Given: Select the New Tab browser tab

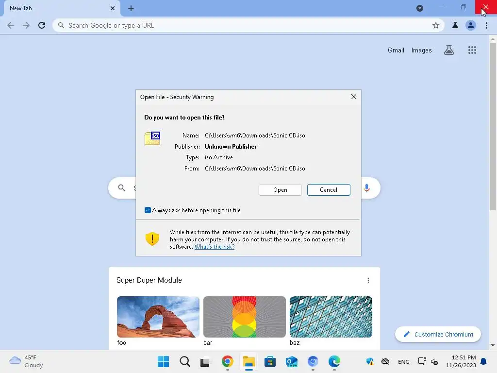Looking at the screenshot, I should [x=62, y=8].
